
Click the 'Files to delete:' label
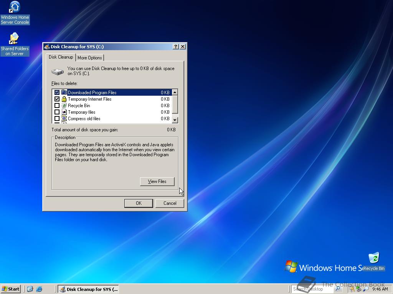click(64, 83)
